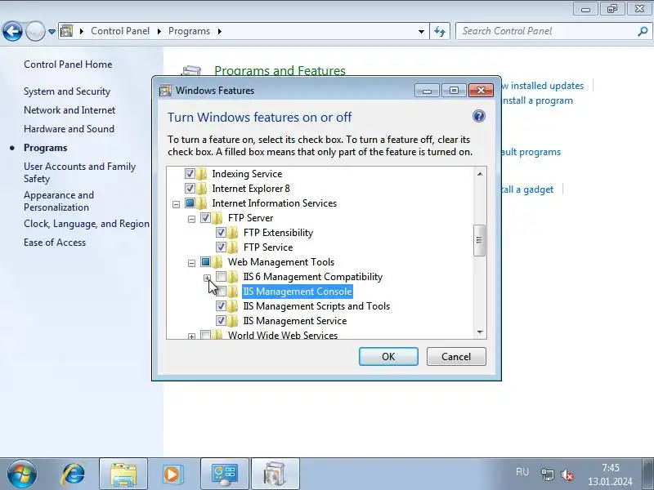Open the Programs and Features heading link
Screen dimensions: 654x490
280,70
